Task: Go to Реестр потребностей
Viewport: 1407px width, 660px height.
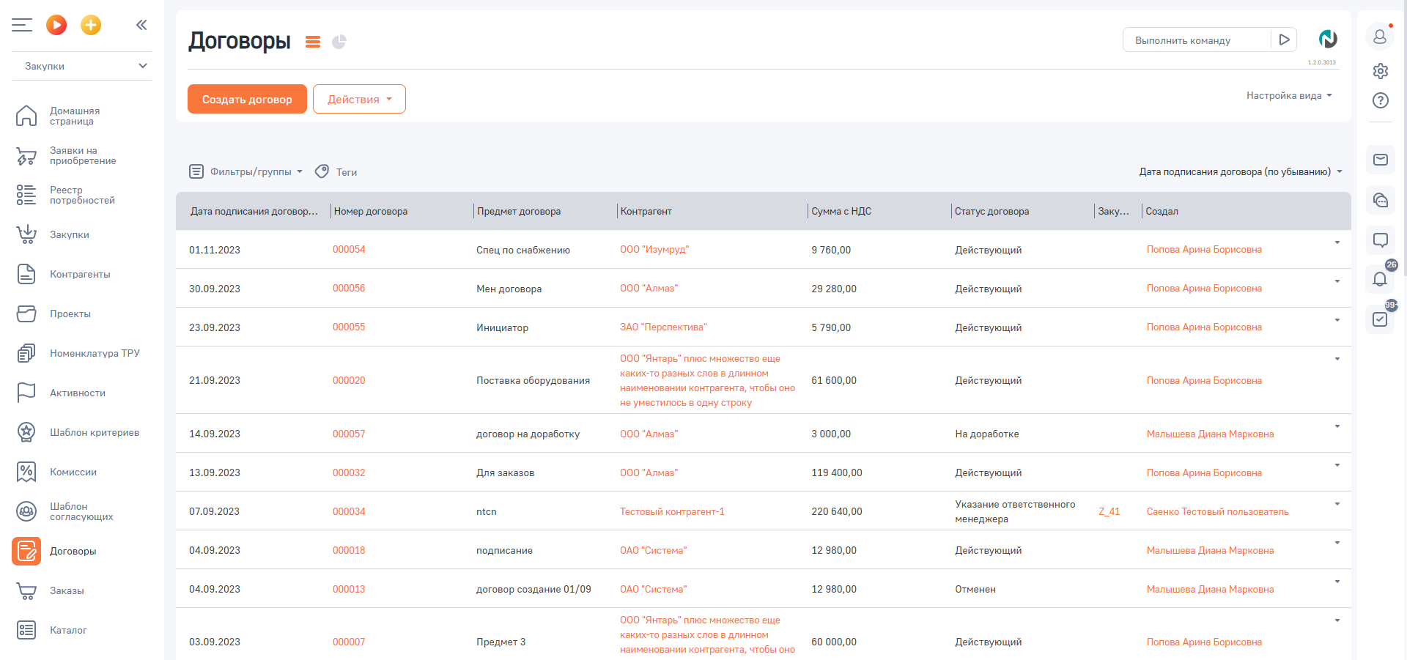Action: coord(81,195)
